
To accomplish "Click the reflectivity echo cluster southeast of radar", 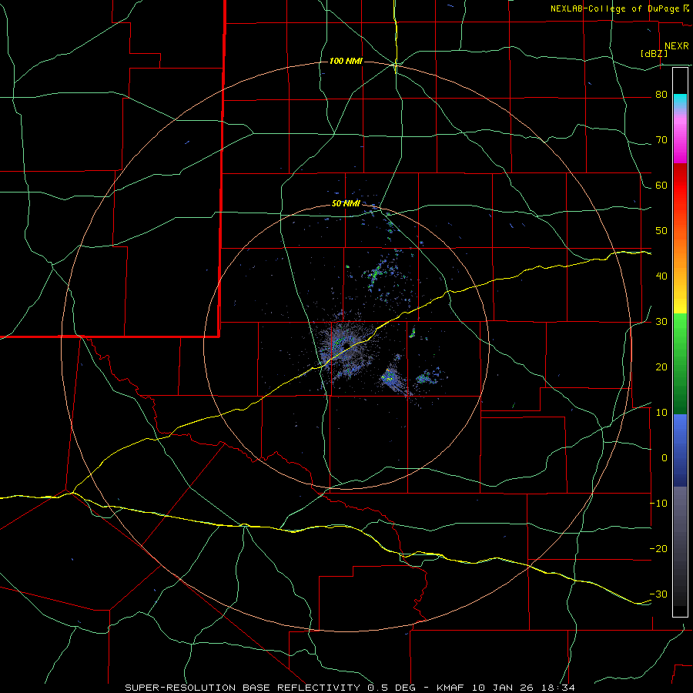I will click(x=393, y=380).
